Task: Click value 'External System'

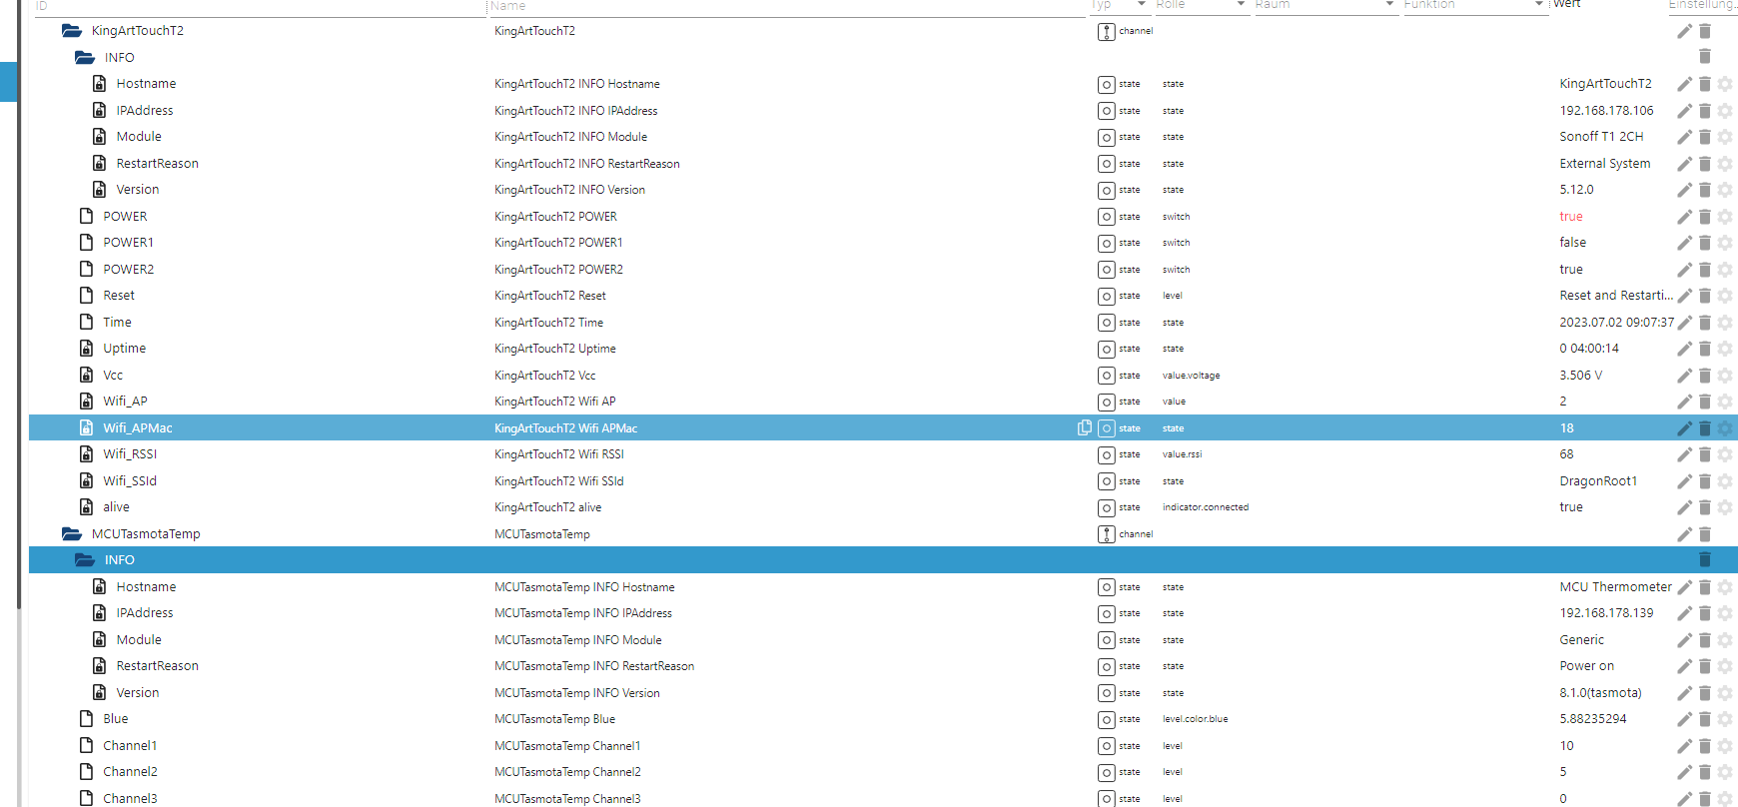Action: tap(1604, 164)
